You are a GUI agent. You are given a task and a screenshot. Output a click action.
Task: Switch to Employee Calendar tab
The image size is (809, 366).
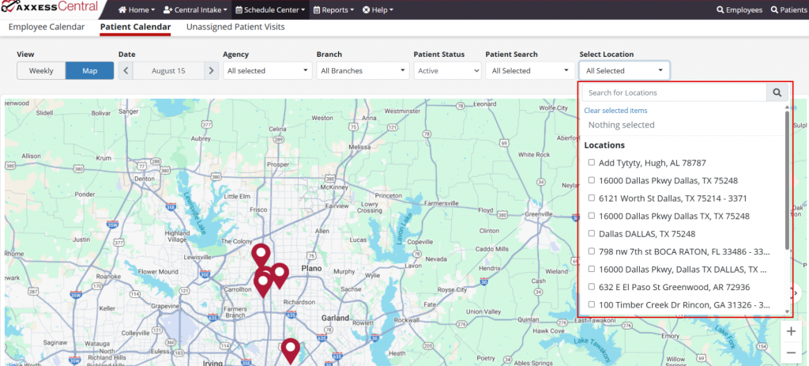[47, 27]
